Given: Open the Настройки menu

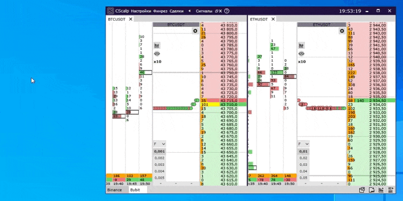Looking at the screenshot, I should 141,11.
